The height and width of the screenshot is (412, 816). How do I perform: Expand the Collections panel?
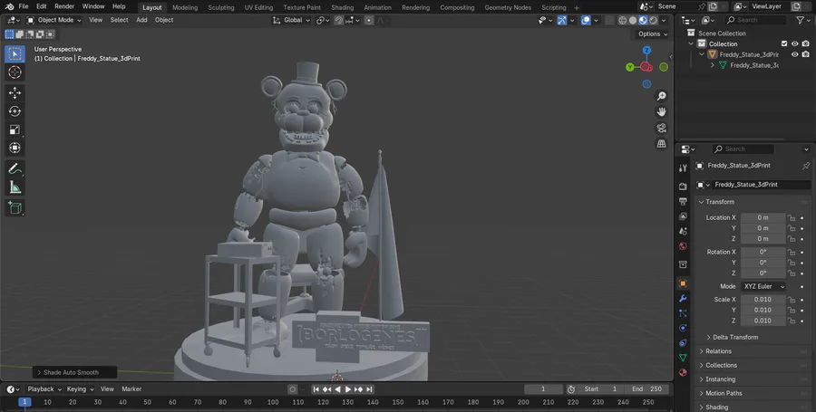click(x=721, y=365)
